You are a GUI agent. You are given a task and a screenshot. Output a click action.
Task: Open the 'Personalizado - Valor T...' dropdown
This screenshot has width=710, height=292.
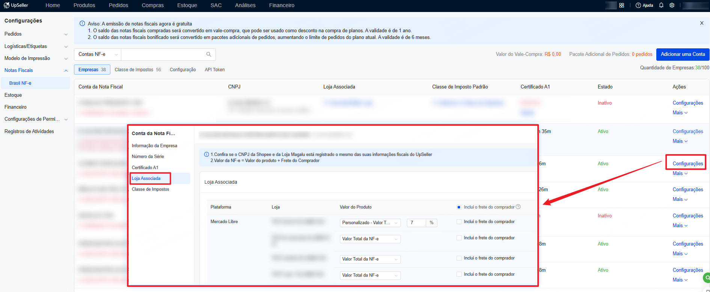point(370,223)
